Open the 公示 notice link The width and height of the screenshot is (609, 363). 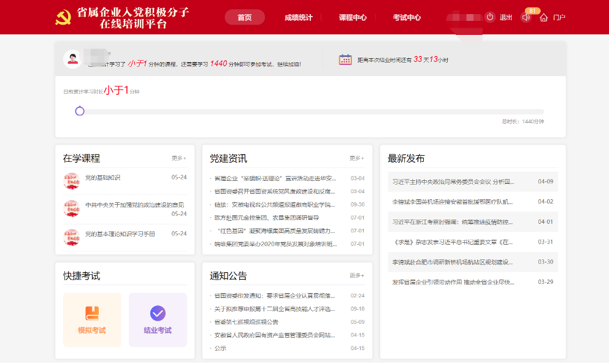pyautogui.click(x=220, y=348)
